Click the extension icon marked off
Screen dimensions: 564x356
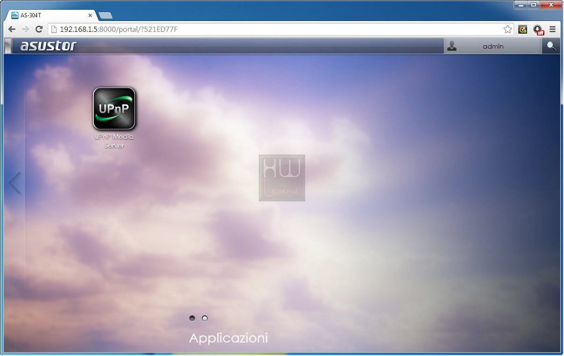(538, 30)
